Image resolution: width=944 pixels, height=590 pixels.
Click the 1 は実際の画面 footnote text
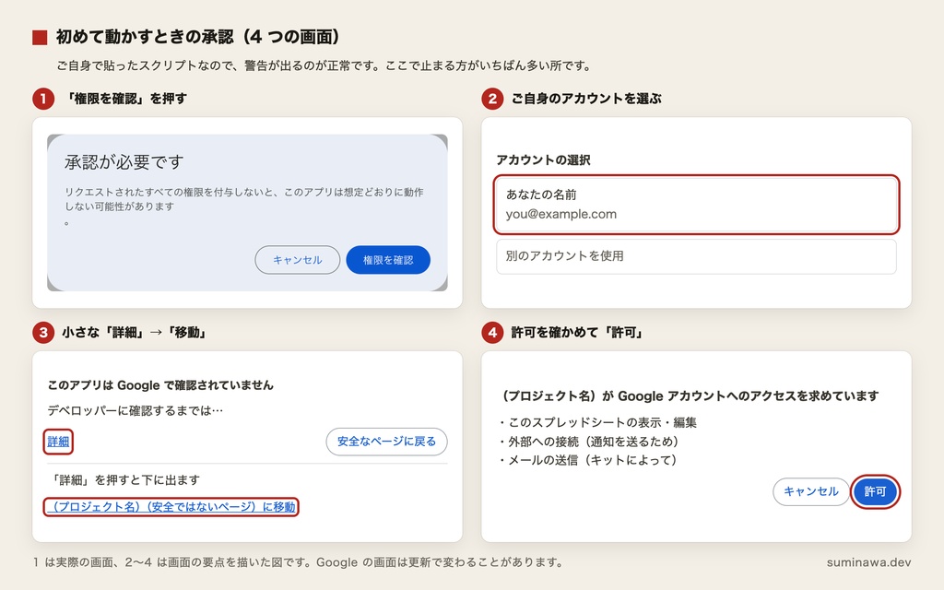click(x=300, y=562)
